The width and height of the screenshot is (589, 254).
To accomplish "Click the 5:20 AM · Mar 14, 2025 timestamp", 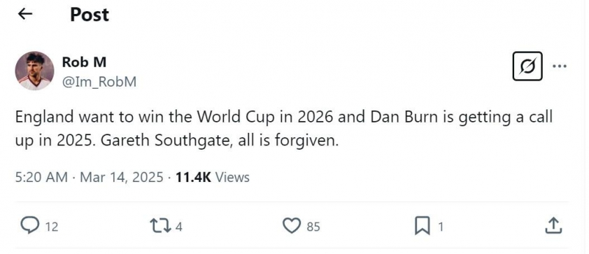I will pos(90,177).
